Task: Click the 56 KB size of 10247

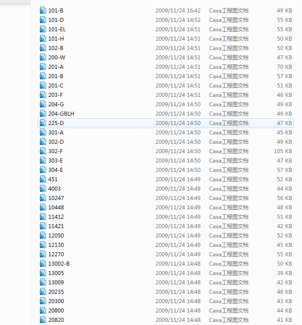Action: coord(285,198)
